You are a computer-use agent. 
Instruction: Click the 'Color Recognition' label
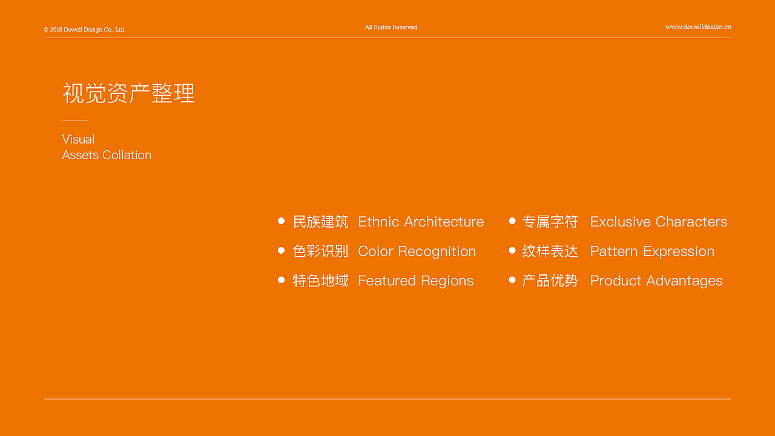(417, 251)
